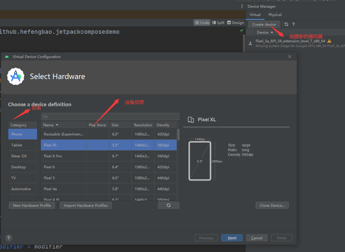Select the Desktop category
The width and height of the screenshot is (345, 252).
pyautogui.click(x=23, y=167)
